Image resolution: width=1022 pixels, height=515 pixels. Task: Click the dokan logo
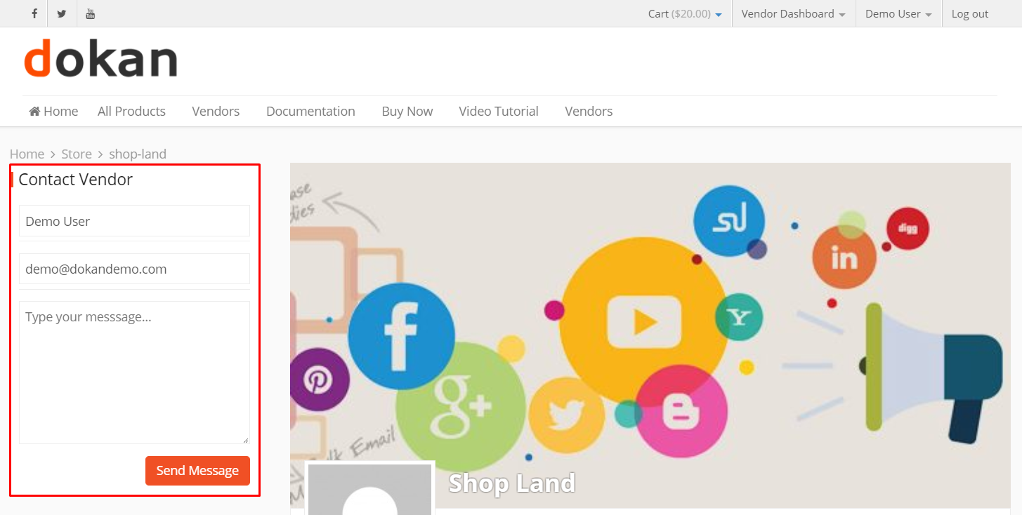100,58
